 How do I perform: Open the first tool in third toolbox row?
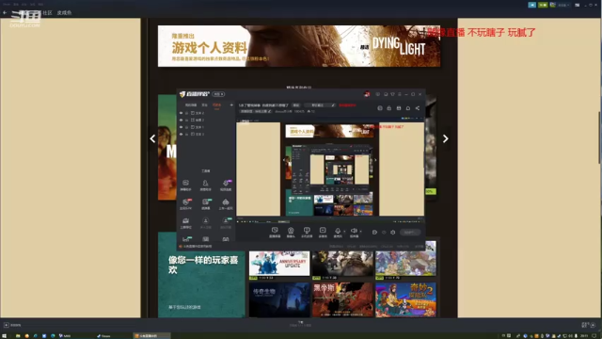(185, 222)
